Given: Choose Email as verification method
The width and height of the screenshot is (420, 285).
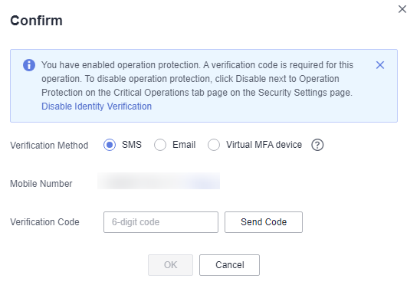Looking at the screenshot, I should point(160,145).
